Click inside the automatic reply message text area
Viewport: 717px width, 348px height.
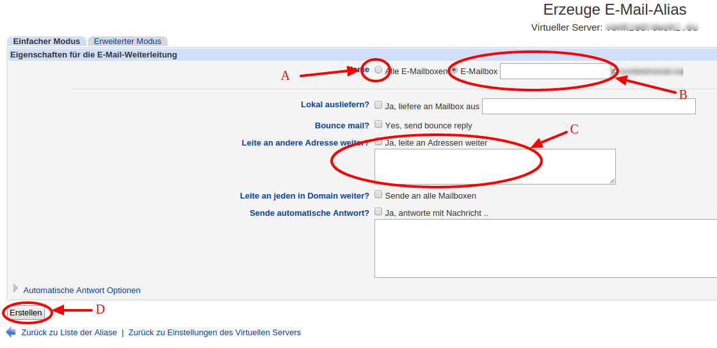tap(545, 248)
